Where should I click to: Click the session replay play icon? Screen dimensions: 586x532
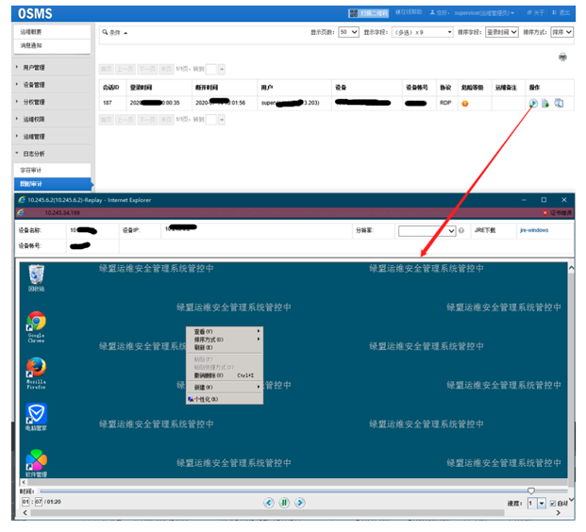tap(533, 103)
